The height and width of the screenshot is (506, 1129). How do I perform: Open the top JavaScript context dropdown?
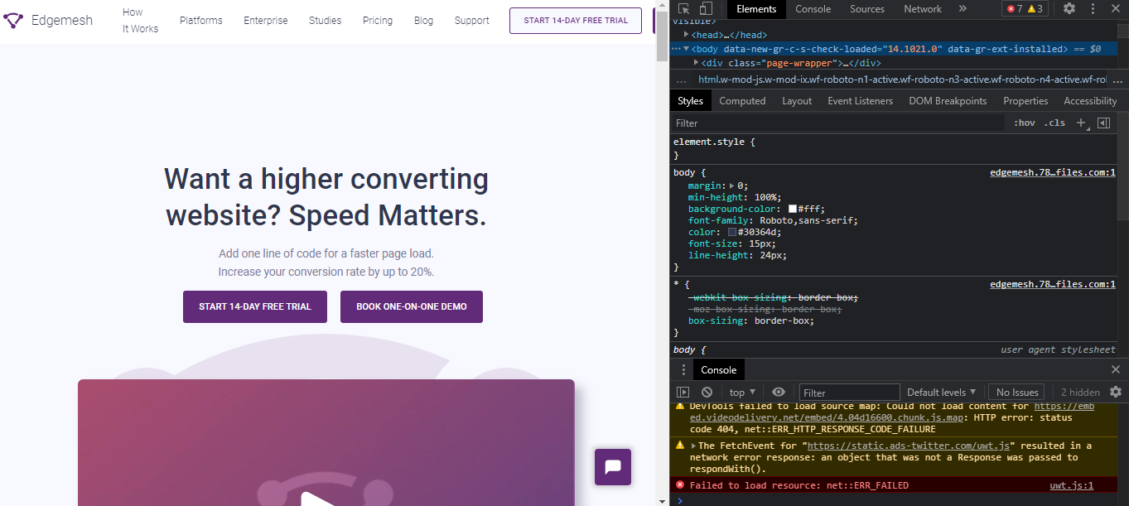tap(742, 392)
